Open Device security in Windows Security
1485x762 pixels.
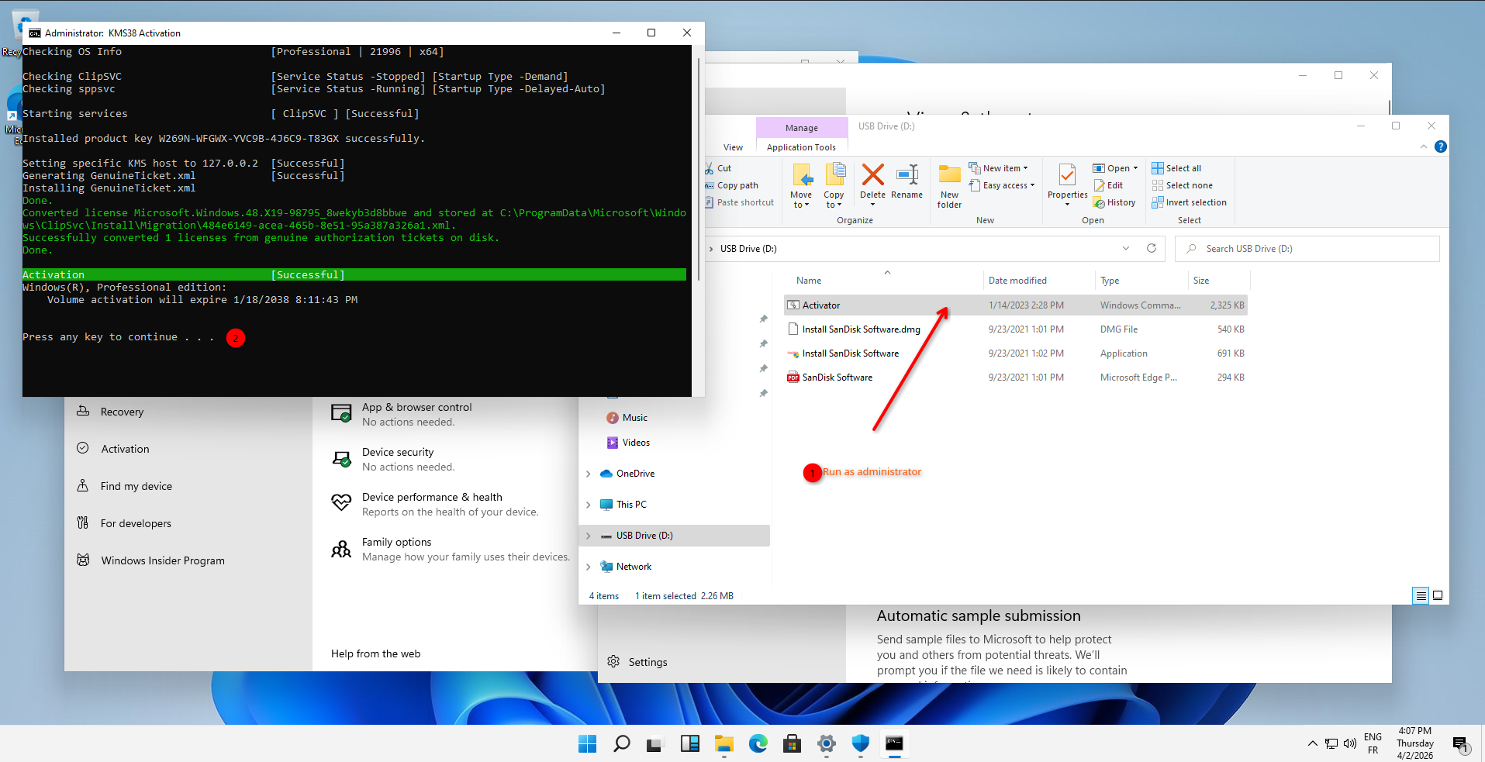(398, 453)
